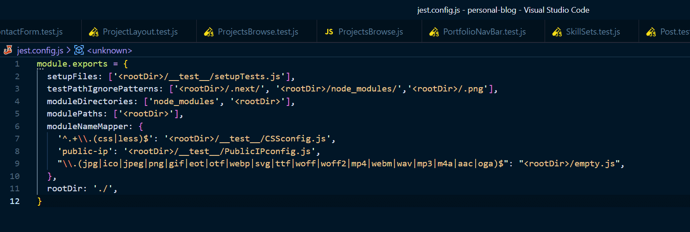This screenshot has width=690, height=232.
Task: Click the Jest icon on ProjectLayout.test.js tab
Action: tap(94, 32)
